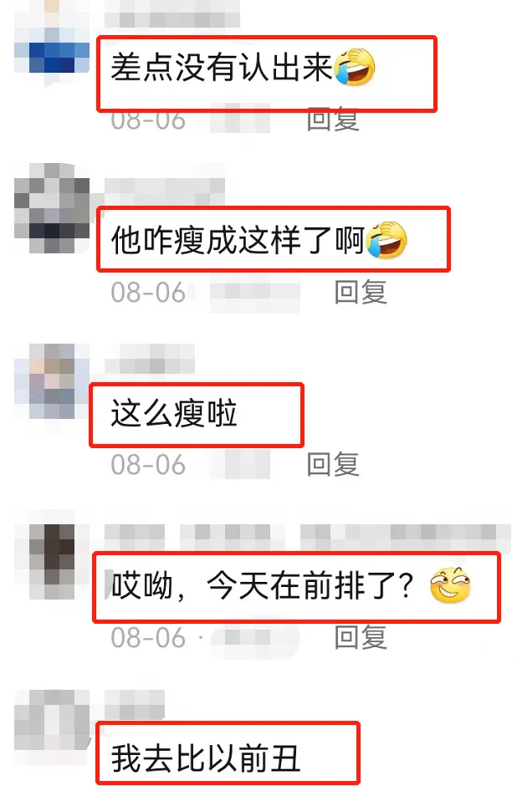This screenshot has height=786, width=517.
Task: Click 回复 under 这么瘦啦 comment
Action: click(x=333, y=464)
